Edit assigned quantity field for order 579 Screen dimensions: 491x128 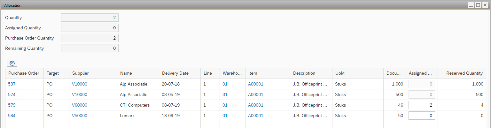pyautogui.click(x=421, y=105)
